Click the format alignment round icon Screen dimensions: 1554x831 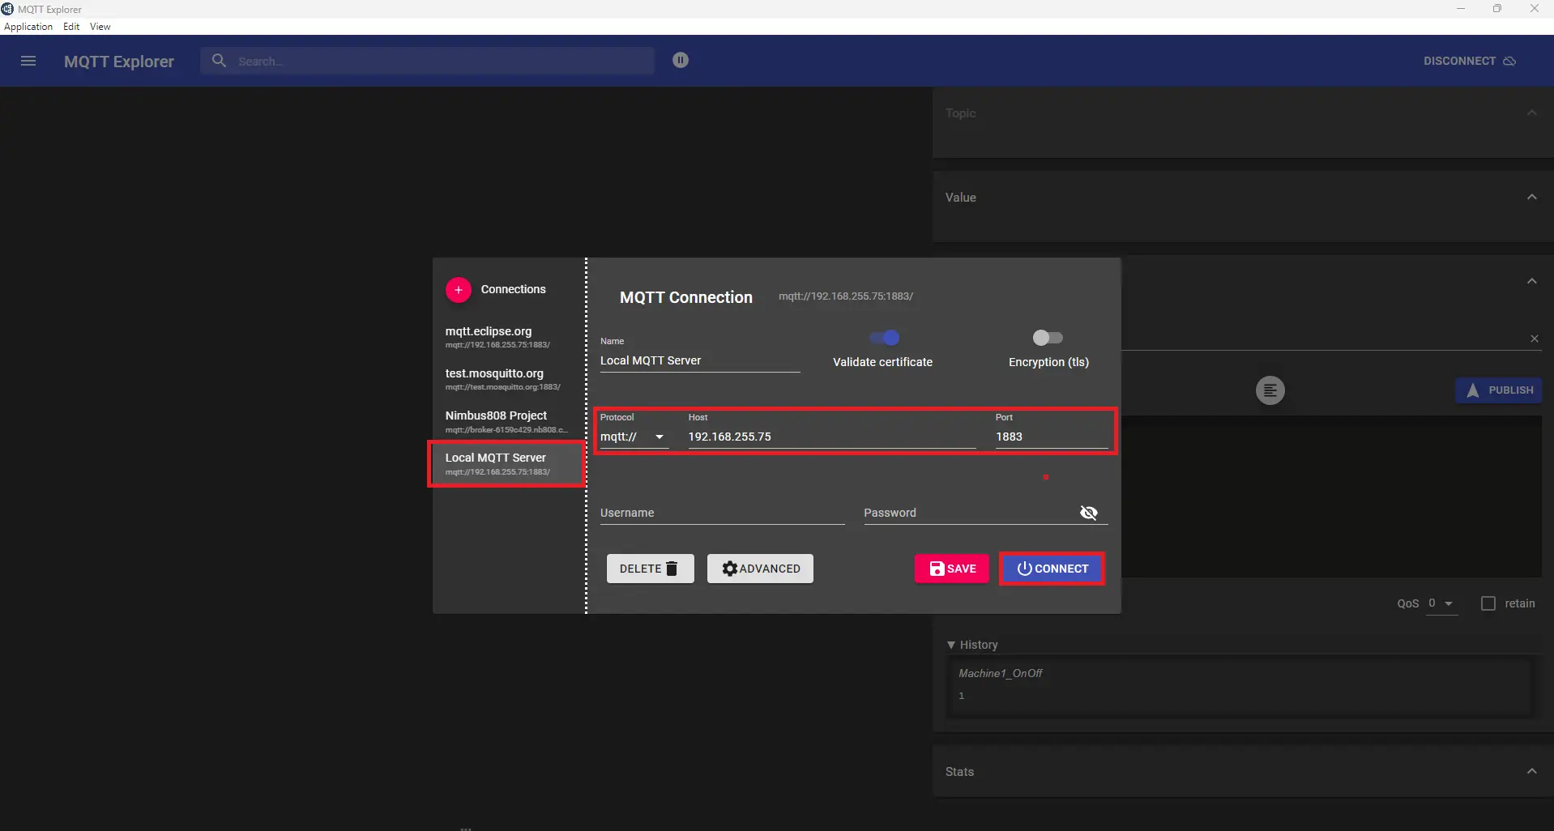pos(1270,390)
